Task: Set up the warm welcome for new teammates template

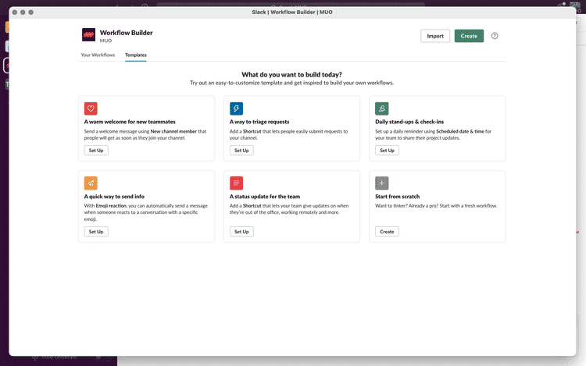Action: tap(96, 151)
